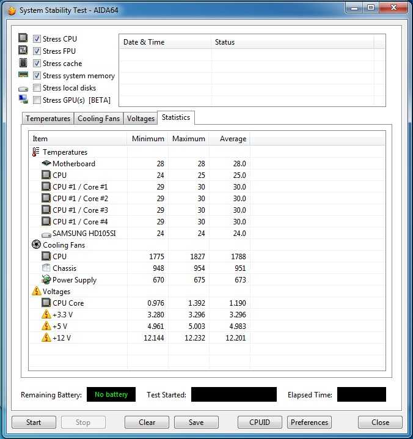
Task: Select the 'Chassis' row label
Action: [64, 268]
